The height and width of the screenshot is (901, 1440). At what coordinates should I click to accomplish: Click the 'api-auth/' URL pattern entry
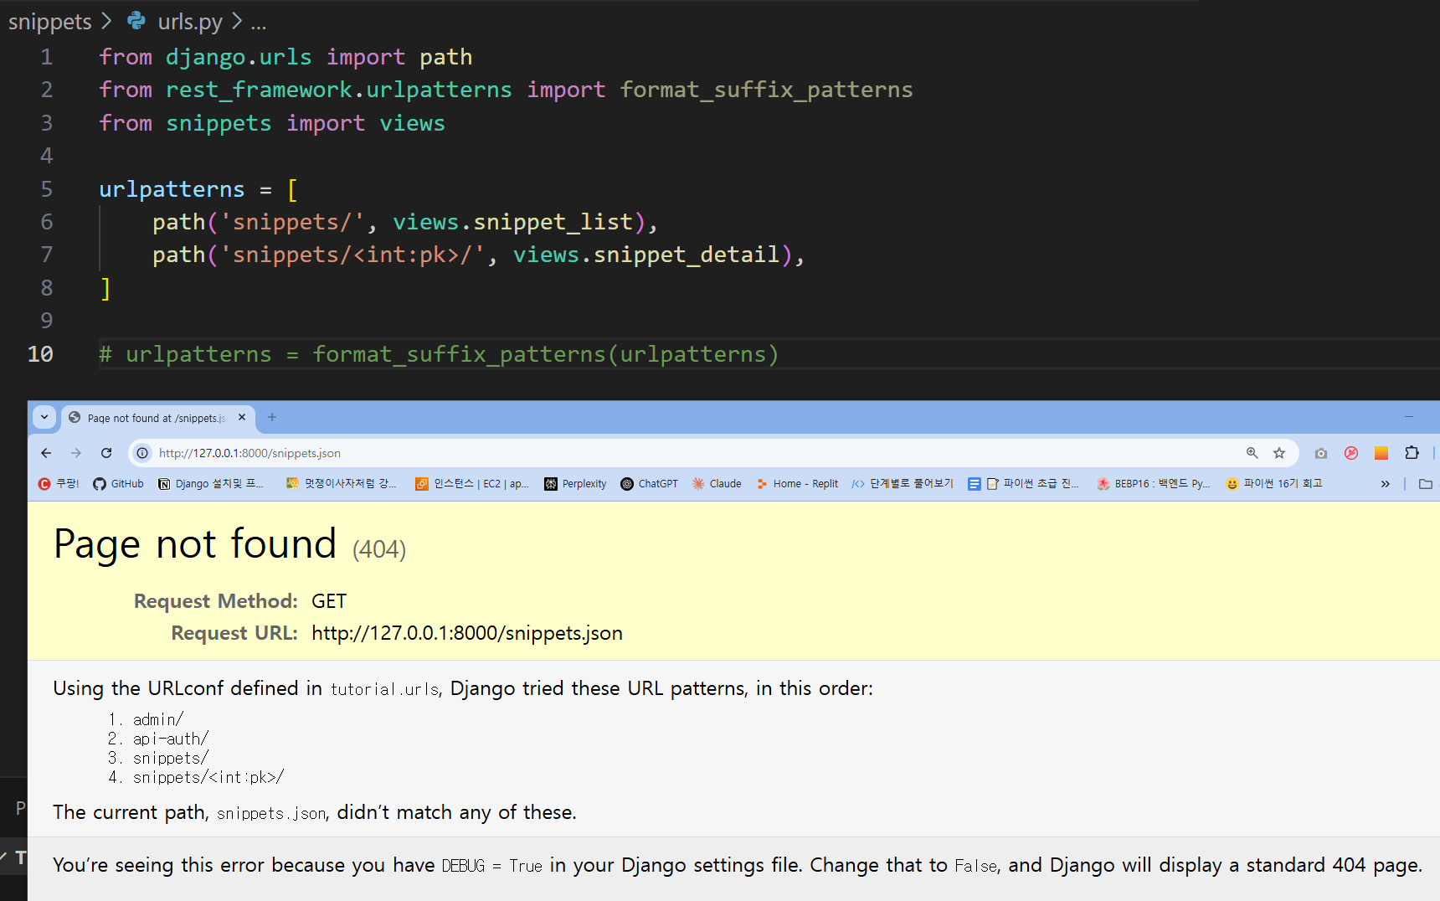pyautogui.click(x=171, y=739)
